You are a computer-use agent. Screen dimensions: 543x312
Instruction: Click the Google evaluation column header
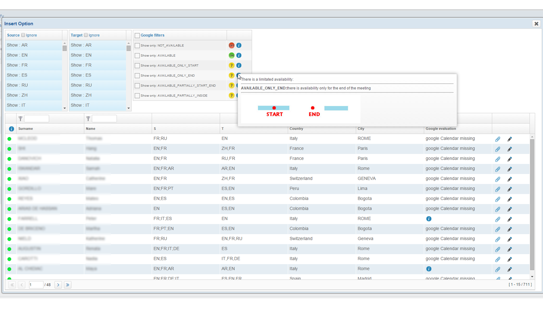pos(457,129)
